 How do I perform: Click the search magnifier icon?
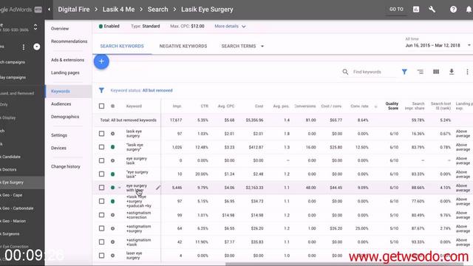pyautogui.click(x=345, y=72)
